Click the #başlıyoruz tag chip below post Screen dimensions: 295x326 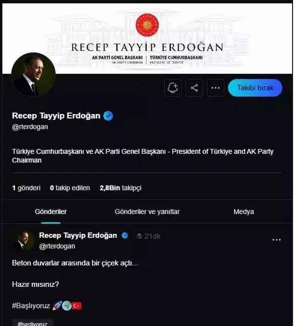(x=32, y=323)
